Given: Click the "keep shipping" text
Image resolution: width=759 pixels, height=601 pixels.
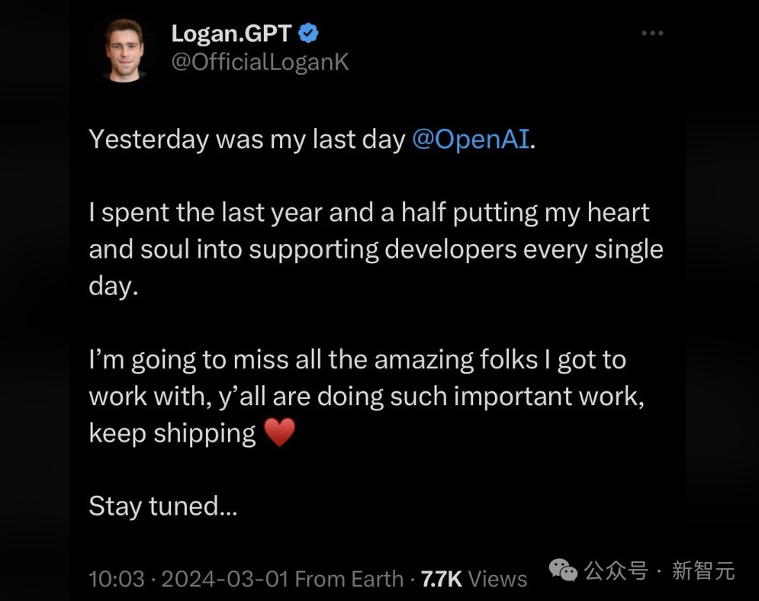Looking at the screenshot, I should point(172,433).
